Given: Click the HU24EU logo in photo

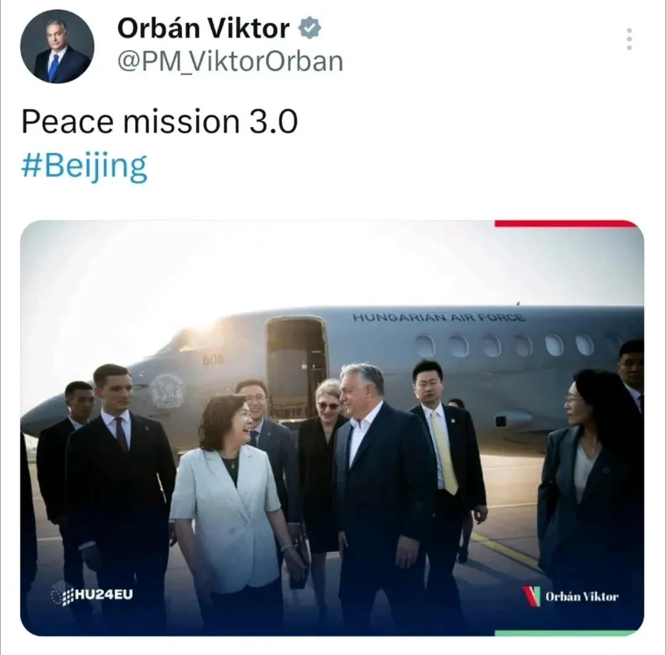Looking at the screenshot, I should click(92, 593).
